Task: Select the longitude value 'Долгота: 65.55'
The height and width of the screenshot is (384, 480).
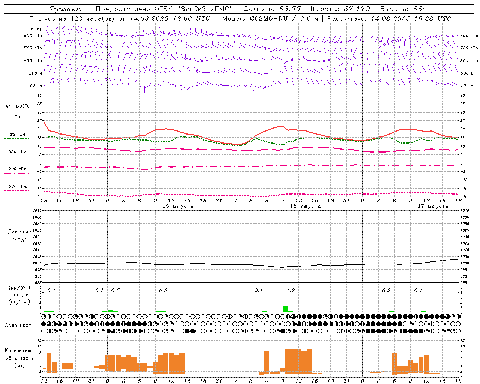Action: pyautogui.click(x=272, y=9)
